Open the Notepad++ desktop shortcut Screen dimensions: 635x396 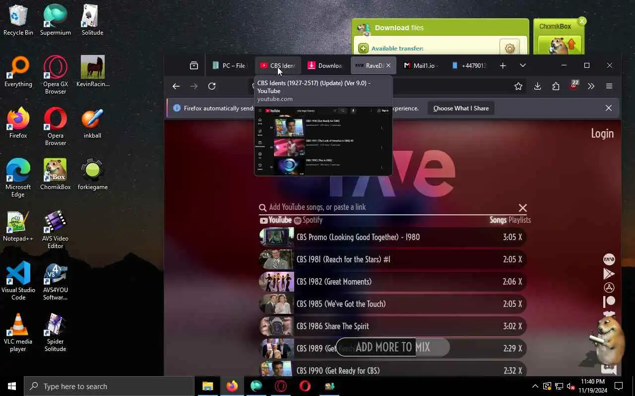coord(18,226)
